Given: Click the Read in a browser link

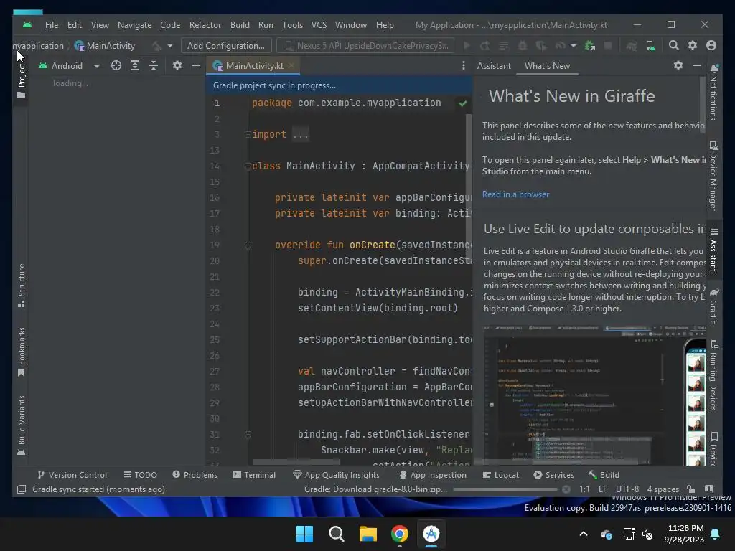Looking at the screenshot, I should pyautogui.click(x=515, y=194).
